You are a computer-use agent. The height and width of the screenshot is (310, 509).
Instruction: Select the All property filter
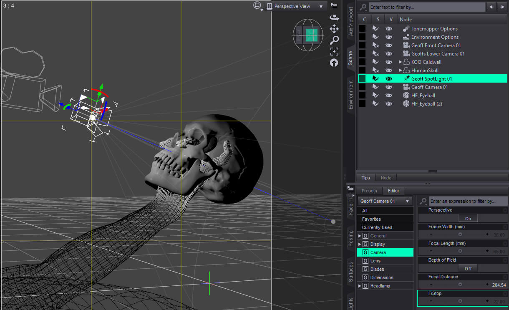[x=385, y=211]
